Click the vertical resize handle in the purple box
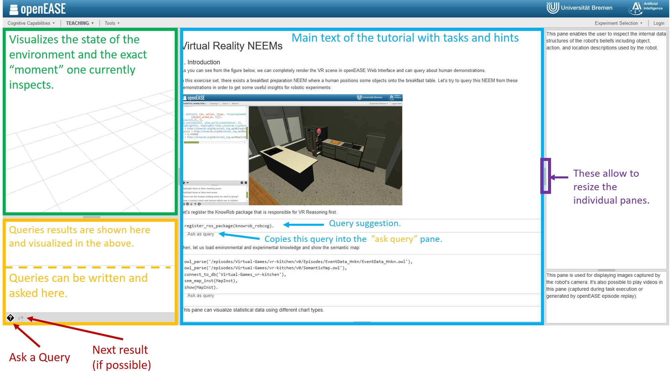Image resolution: width=672 pixels, height=380 pixels. click(x=545, y=176)
